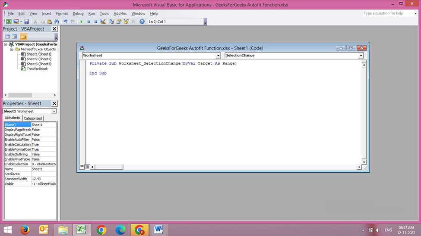Viewport: 421px width, 236px height.
Task: Open the Add-Ins menu
Action: click(x=120, y=13)
